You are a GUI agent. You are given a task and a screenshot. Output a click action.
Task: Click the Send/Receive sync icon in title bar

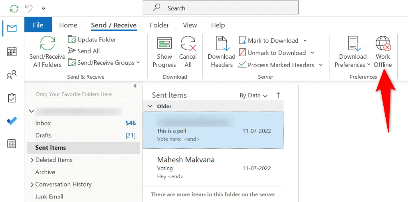pos(14,8)
